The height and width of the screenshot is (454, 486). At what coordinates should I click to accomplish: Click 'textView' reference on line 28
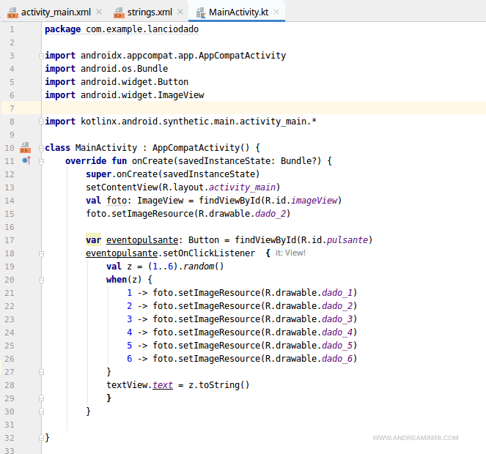[127, 385]
